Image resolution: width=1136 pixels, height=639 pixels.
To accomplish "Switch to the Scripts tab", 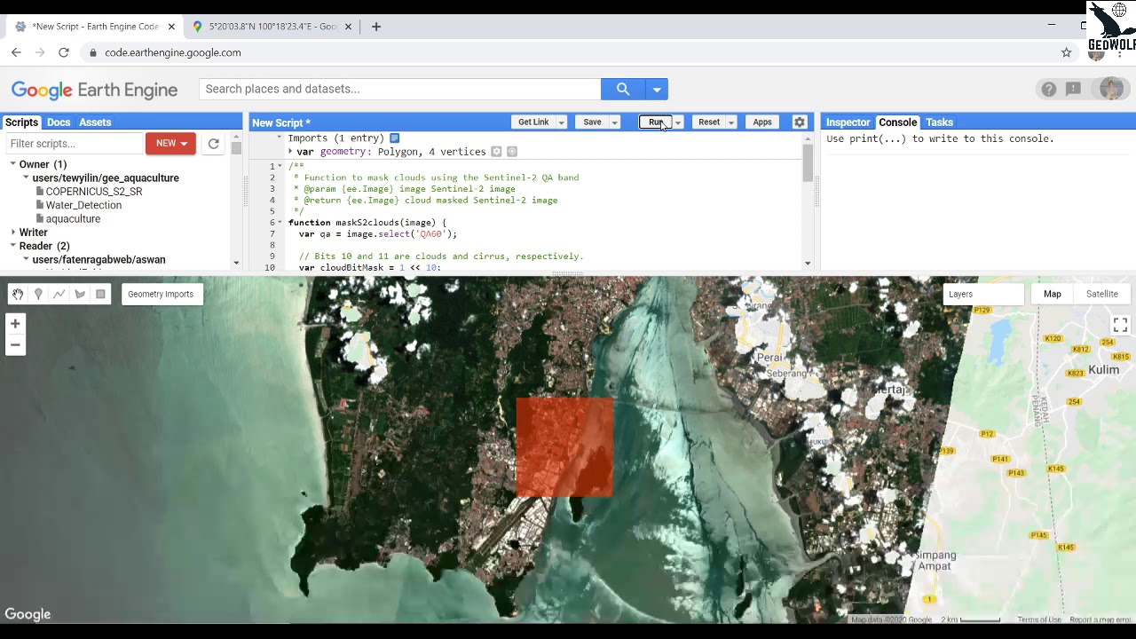I will [21, 122].
